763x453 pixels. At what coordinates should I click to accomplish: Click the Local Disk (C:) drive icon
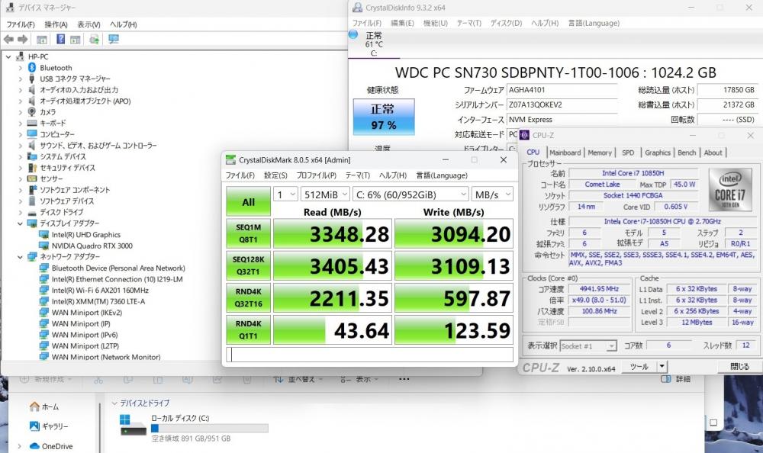click(134, 426)
